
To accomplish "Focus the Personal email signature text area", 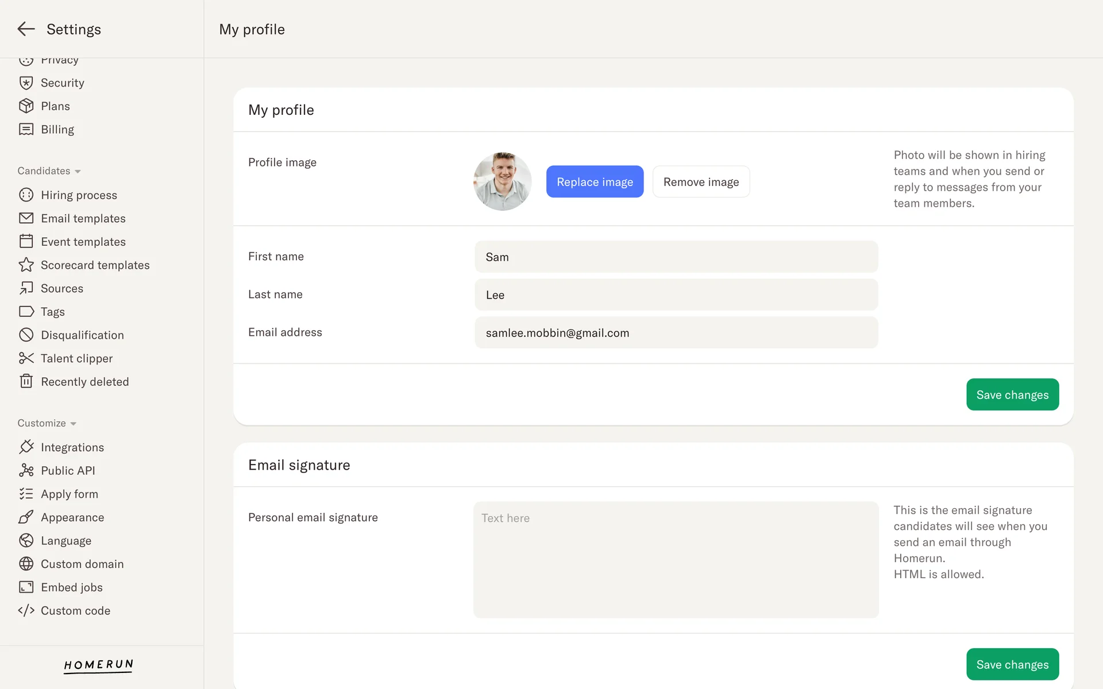I will point(676,560).
